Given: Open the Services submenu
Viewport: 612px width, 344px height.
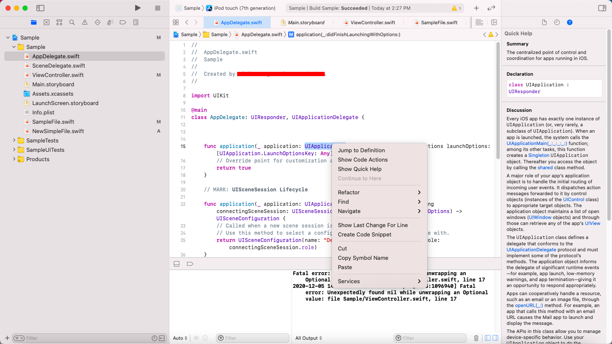Looking at the screenshot, I should tap(379, 281).
